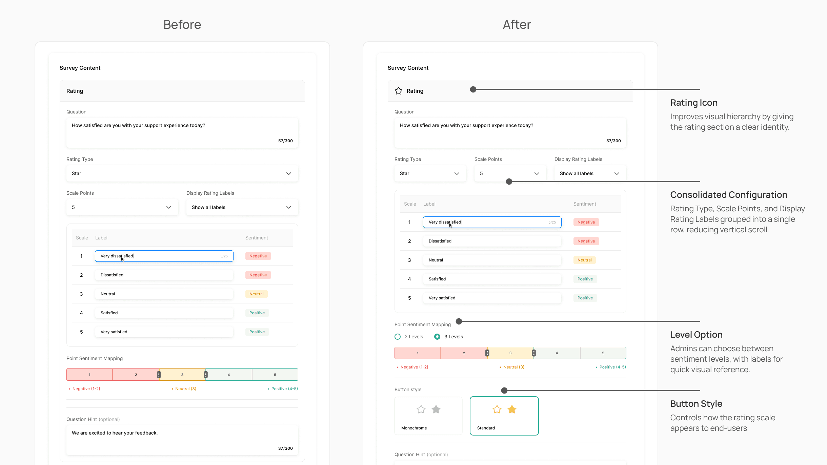
Task: Choose the Monochrome button style label
Action: tap(414, 428)
